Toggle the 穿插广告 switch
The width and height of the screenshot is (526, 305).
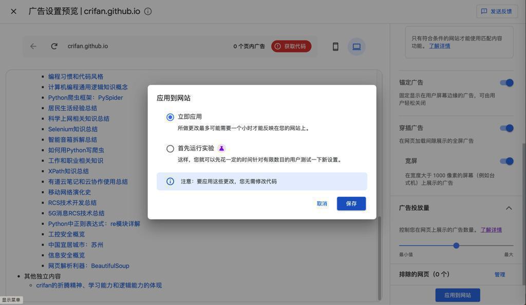507,128
